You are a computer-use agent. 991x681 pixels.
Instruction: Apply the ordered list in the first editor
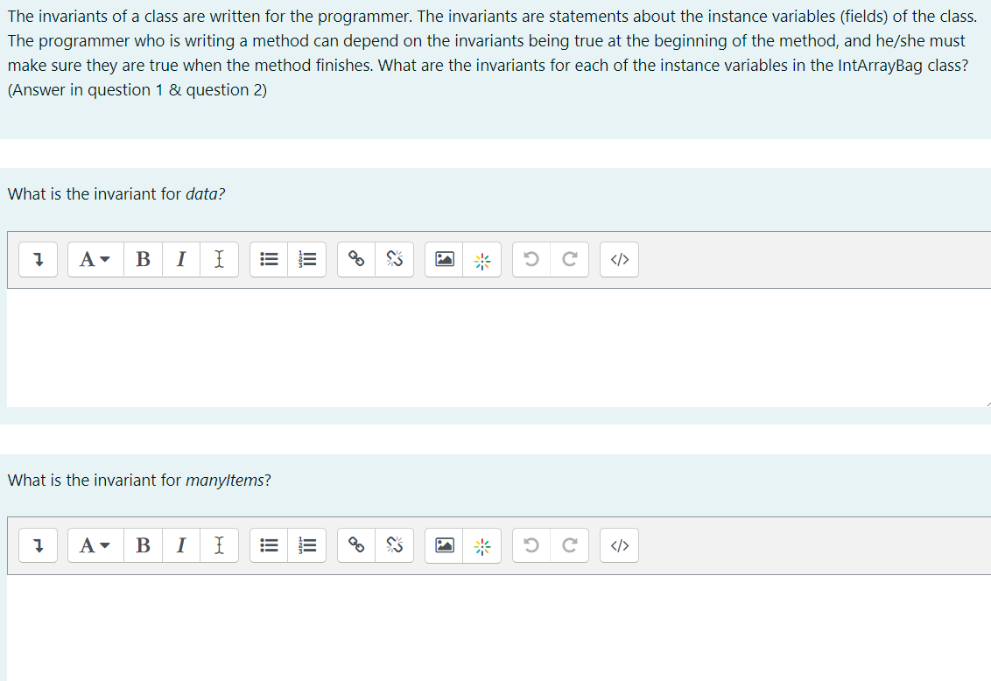pyautogui.click(x=306, y=259)
